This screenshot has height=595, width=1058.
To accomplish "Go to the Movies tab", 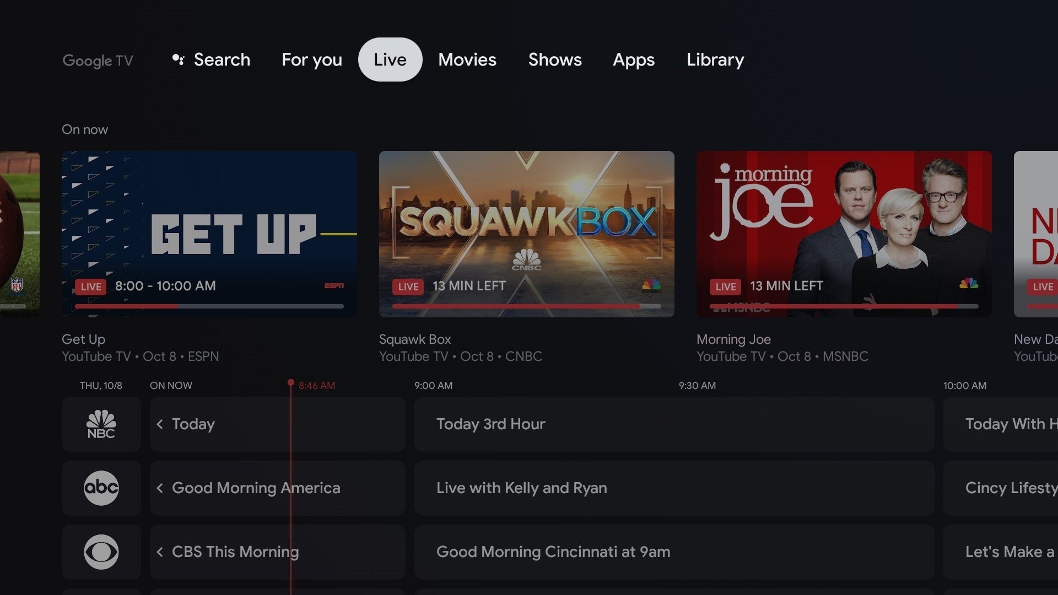I will click(x=467, y=59).
